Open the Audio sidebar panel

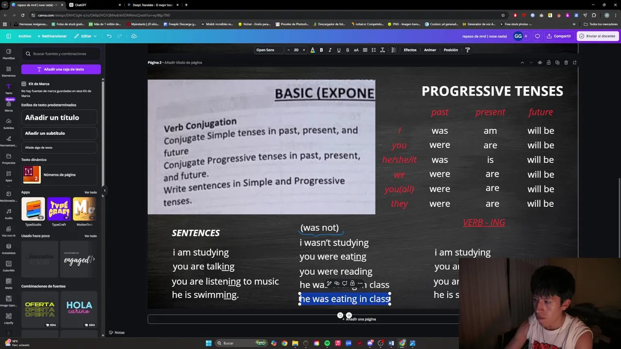pos(9,214)
